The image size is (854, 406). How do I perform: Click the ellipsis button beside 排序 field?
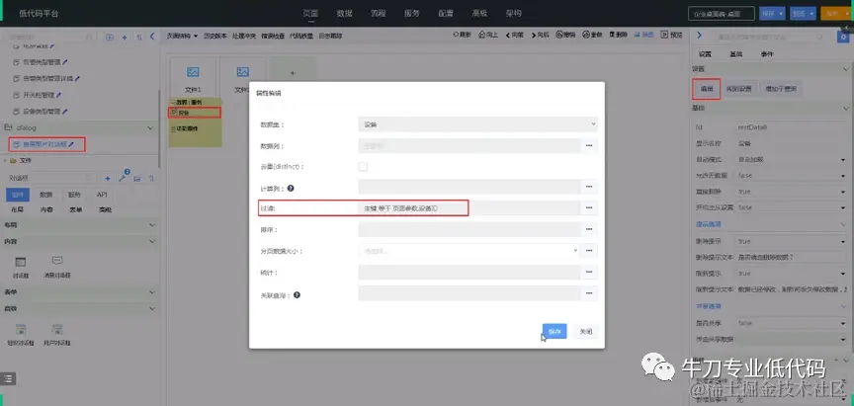[x=589, y=229]
